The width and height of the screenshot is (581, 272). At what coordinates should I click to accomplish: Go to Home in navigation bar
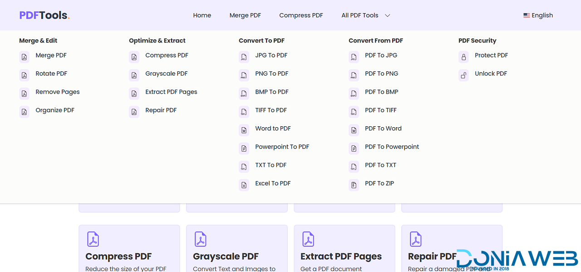click(202, 15)
